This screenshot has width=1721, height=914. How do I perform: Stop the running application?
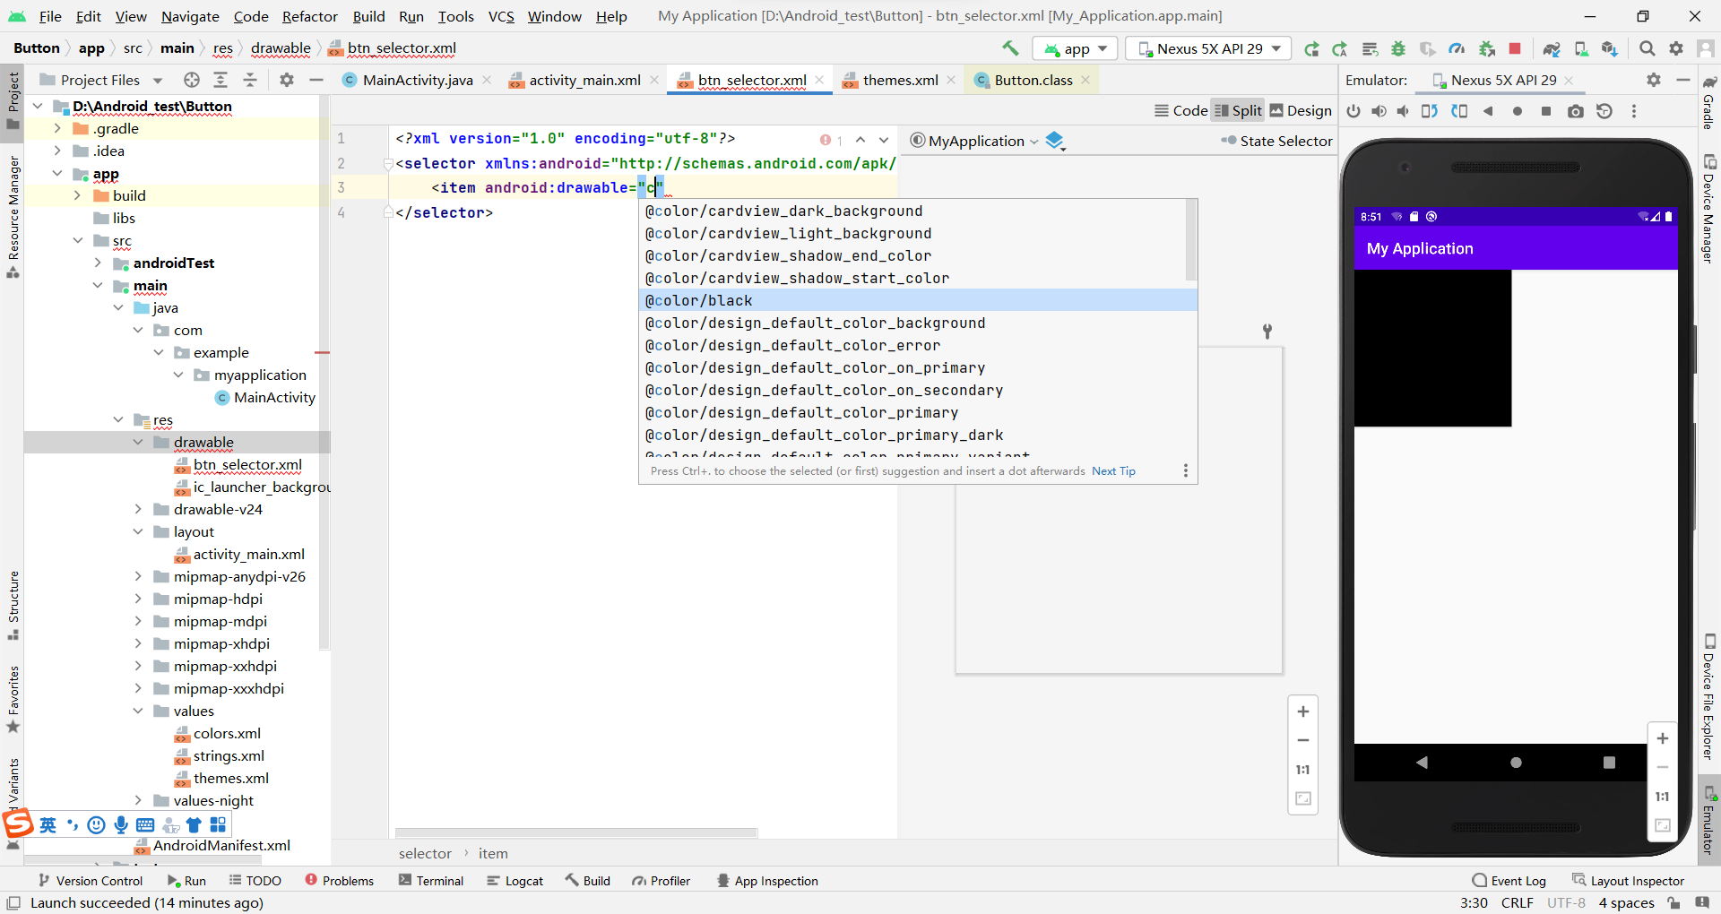pyautogui.click(x=1516, y=48)
